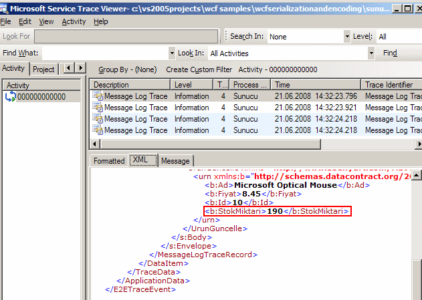
Task: Switch to the Project tab
Action: [x=43, y=69]
